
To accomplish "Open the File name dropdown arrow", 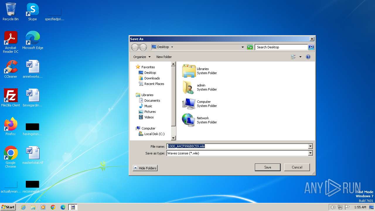I will click(x=310, y=146).
